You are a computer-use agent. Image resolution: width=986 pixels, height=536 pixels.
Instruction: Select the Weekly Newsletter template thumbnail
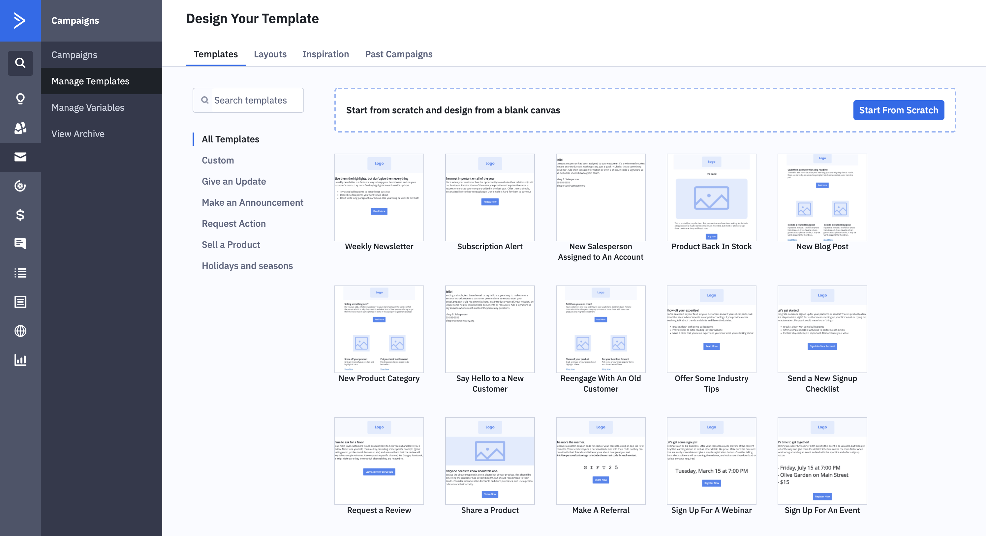tap(380, 197)
